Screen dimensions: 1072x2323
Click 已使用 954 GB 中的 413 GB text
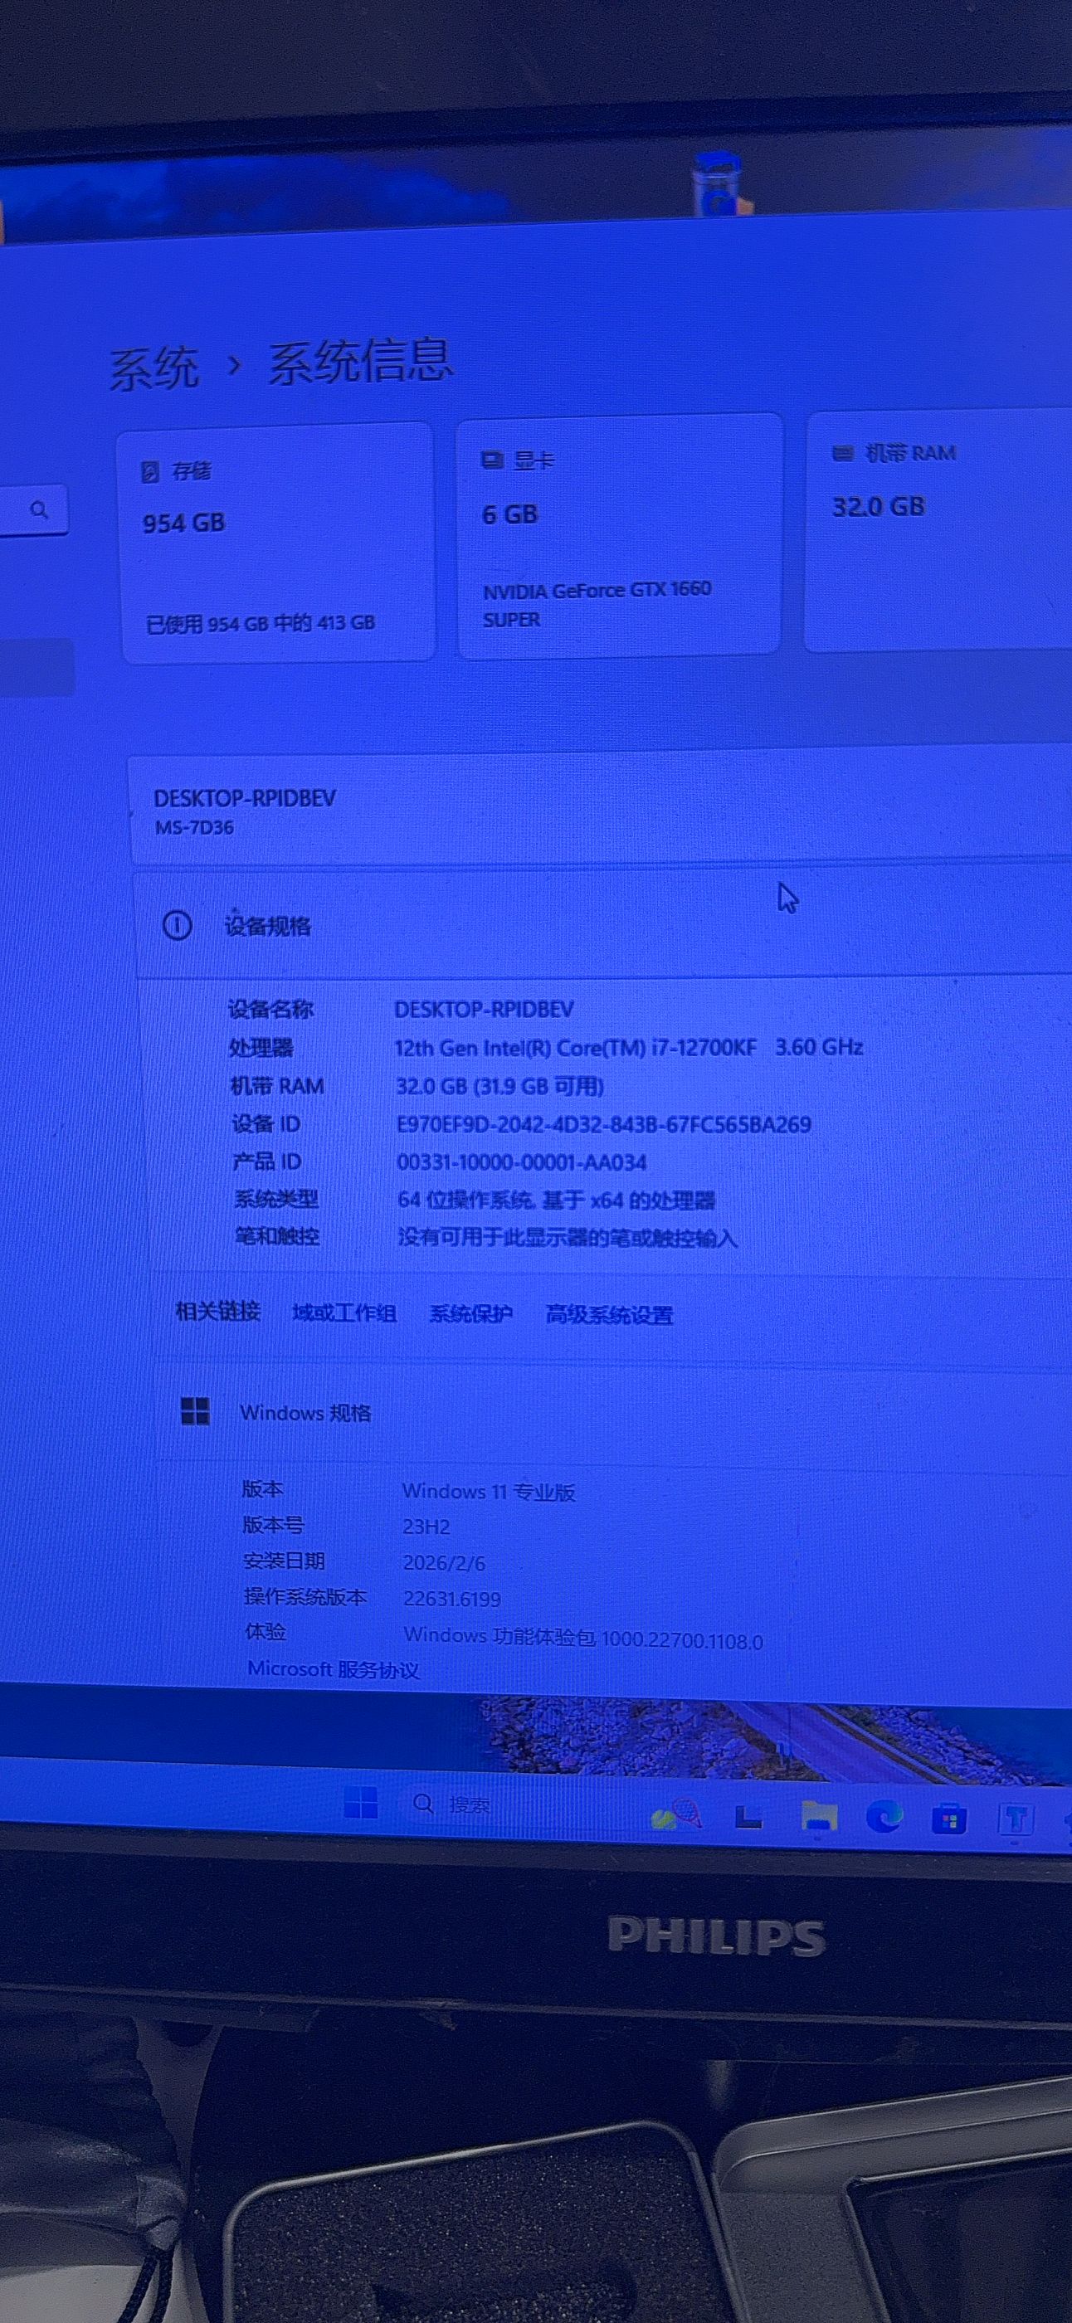click(x=261, y=623)
